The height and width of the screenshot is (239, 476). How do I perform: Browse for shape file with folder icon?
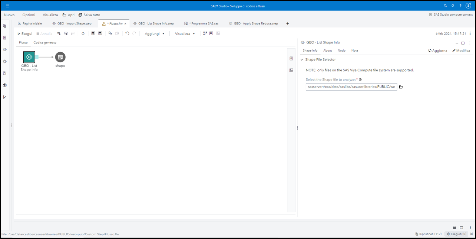(x=401, y=87)
